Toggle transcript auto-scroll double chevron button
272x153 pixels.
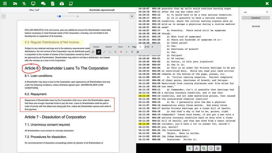190,148
